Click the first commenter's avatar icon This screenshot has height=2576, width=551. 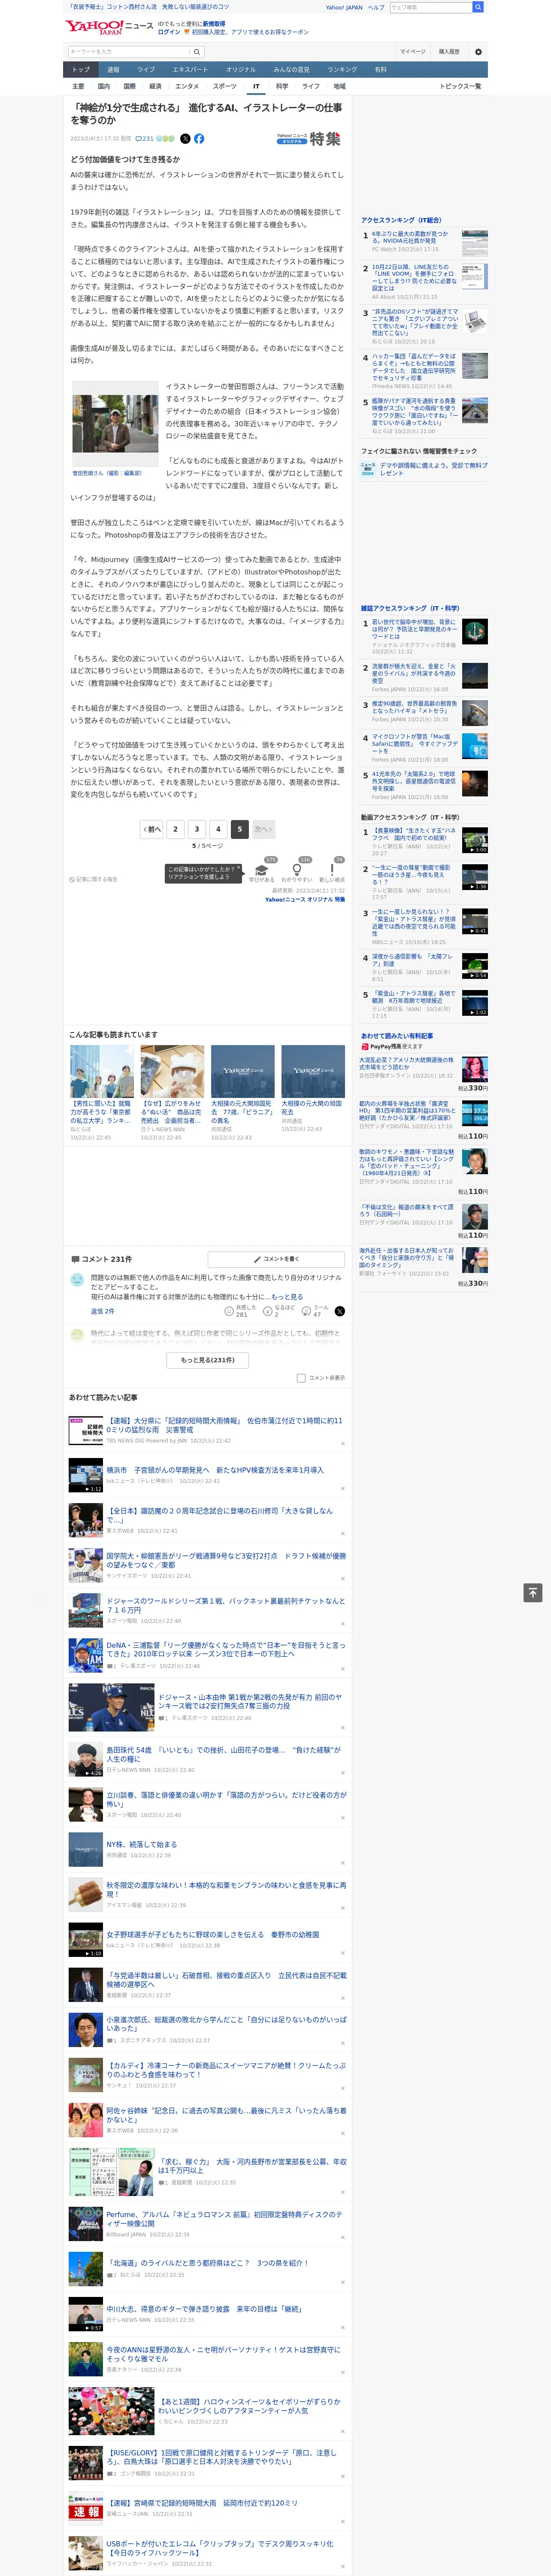pos(77,1279)
